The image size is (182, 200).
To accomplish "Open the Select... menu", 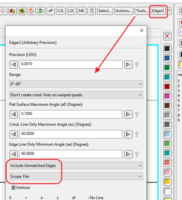I will click(x=105, y=11).
